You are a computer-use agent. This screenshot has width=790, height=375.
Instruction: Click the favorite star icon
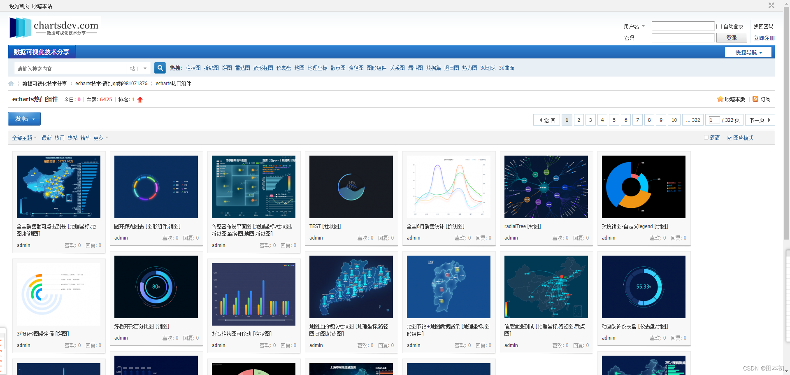pos(720,99)
